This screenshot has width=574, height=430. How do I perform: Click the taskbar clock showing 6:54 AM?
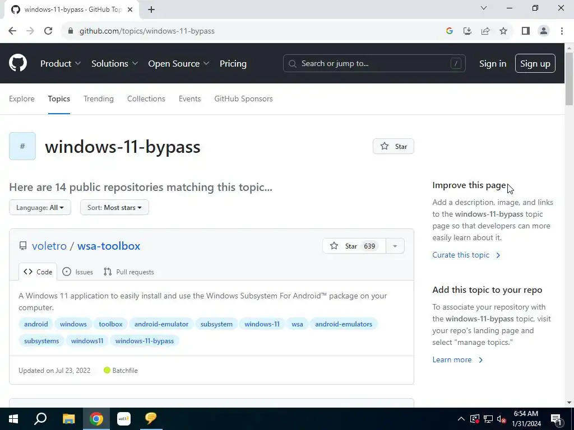coord(526,419)
